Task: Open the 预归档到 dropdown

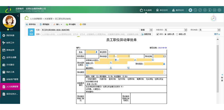Action: tap(210, 30)
